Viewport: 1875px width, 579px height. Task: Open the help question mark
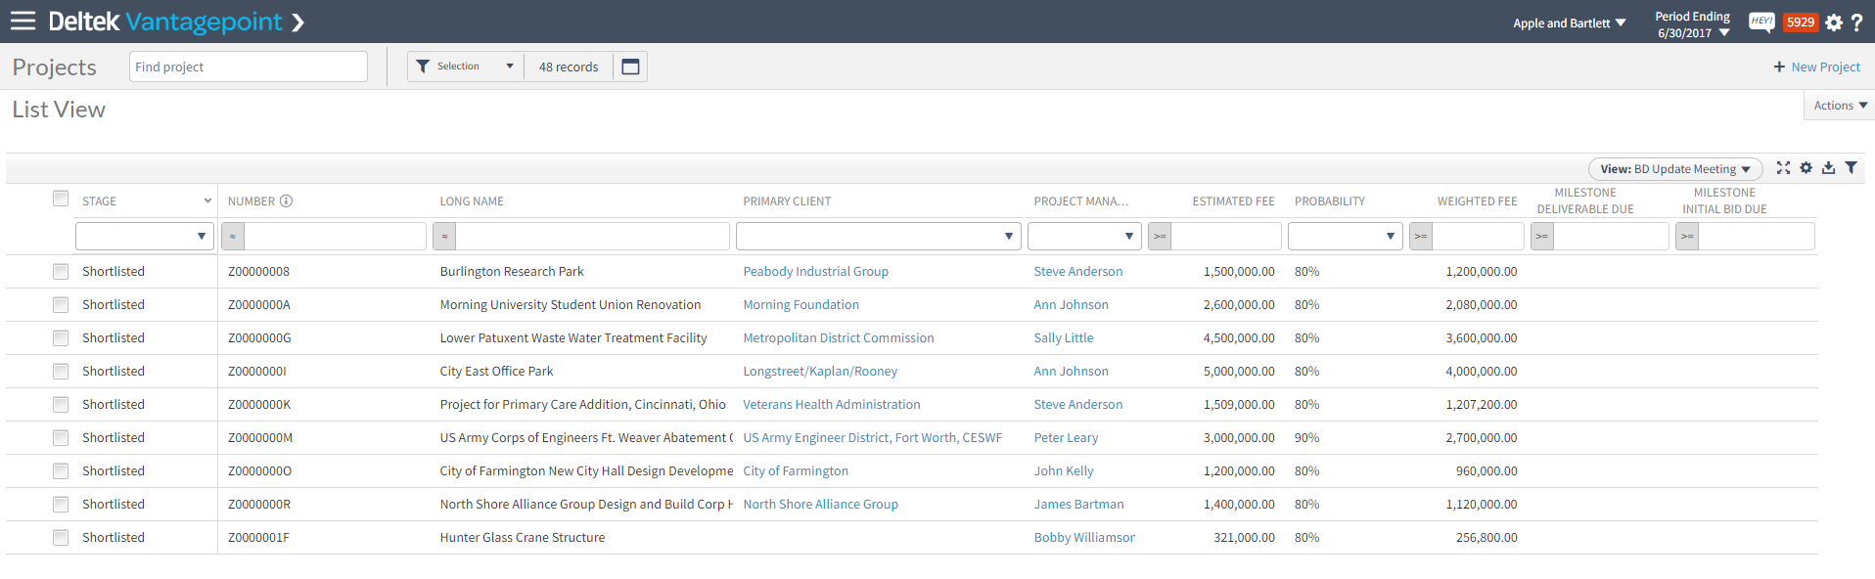click(1856, 22)
